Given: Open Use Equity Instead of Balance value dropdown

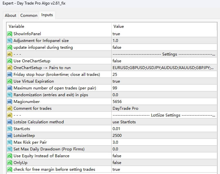Looking at the screenshot, I should (117, 156).
